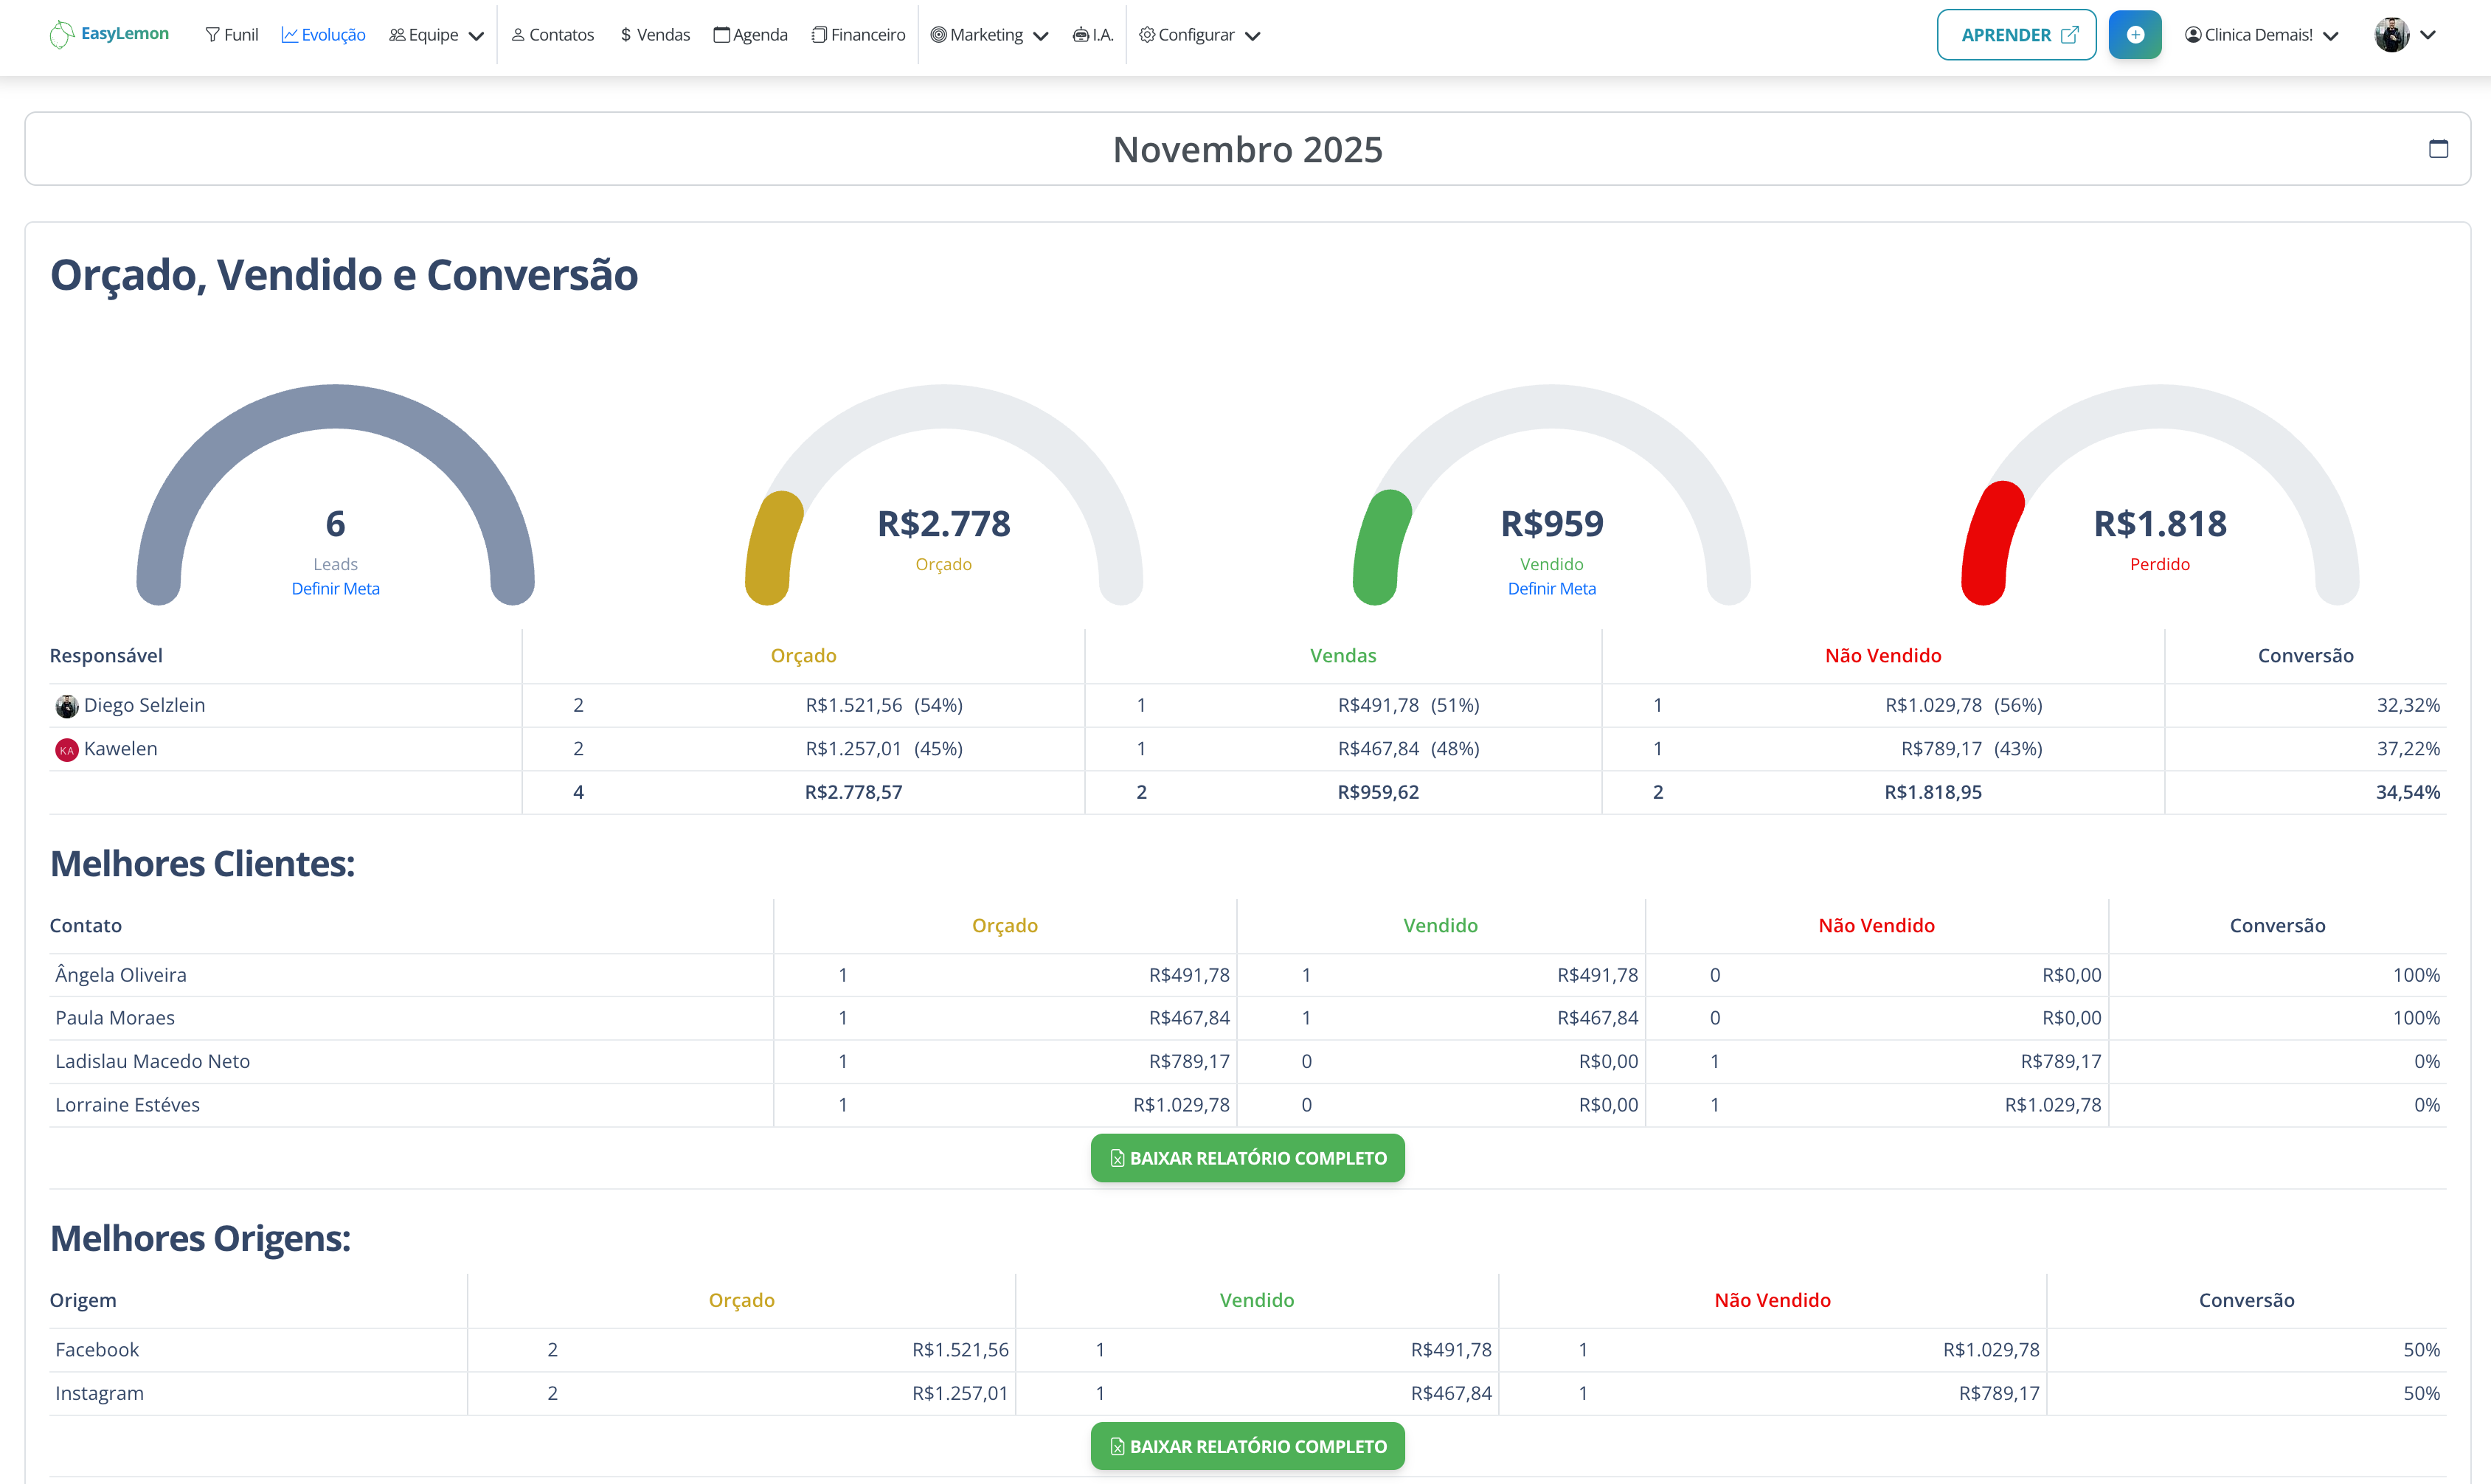Open the Configurar dropdown menu
2491x1484 pixels.
(x=1199, y=35)
